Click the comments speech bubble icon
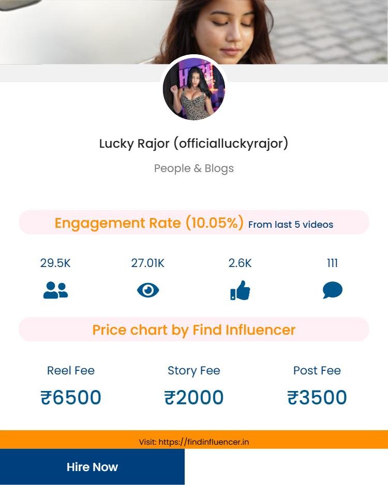This screenshot has height=485, width=388. (333, 290)
